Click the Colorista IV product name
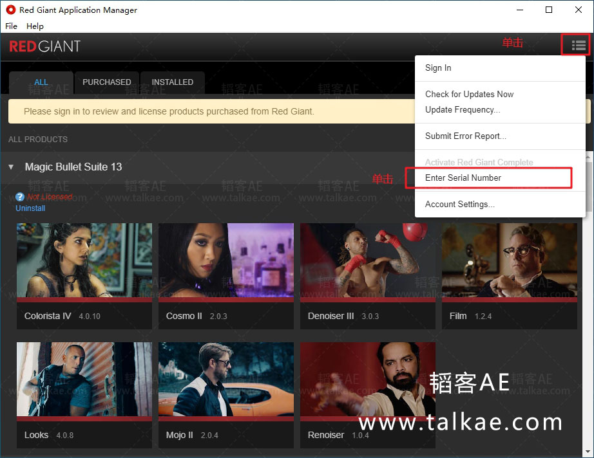 pyautogui.click(x=48, y=316)
